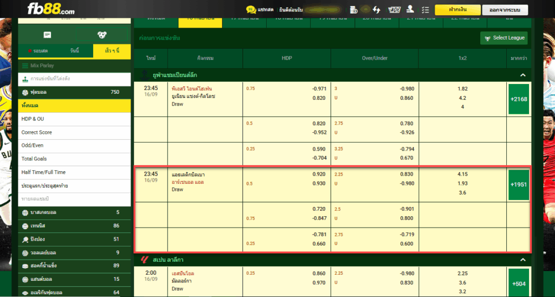Click HDP odds -0.971 for PSV
Image resolution: width=555 pixels, height=297 pixels.
coord(319,89)
